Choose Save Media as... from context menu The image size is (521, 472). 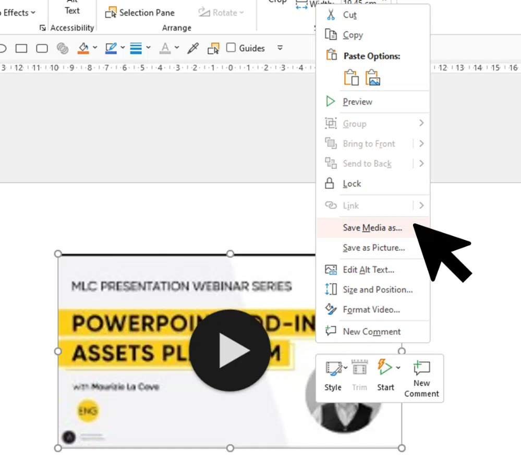[x=372, y=228]
